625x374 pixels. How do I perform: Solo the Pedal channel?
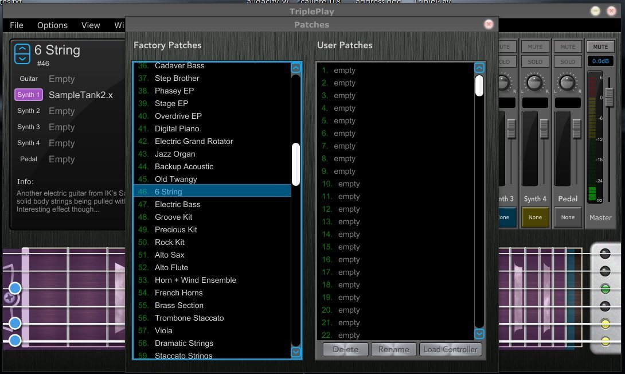[x=568, y=62]
